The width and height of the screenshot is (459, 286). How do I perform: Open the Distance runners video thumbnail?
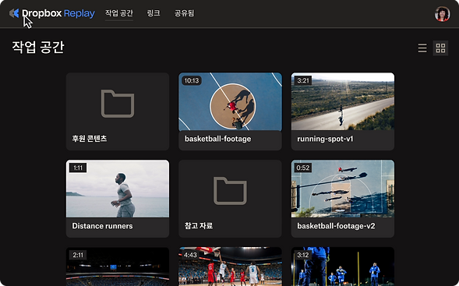coord(118,189)
